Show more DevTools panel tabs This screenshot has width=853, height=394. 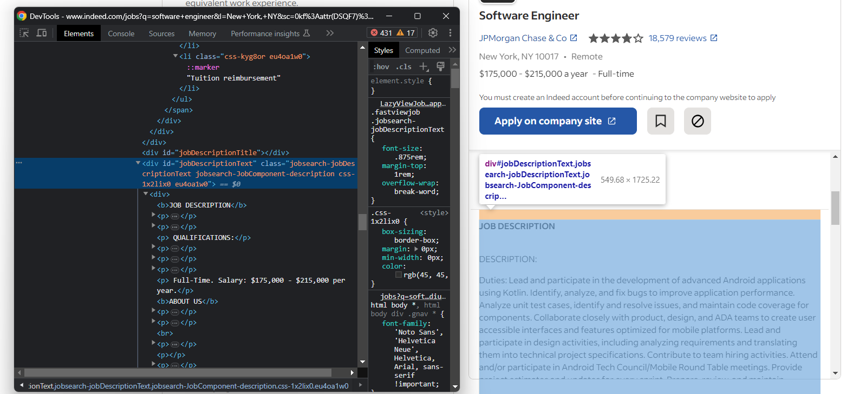330,33
